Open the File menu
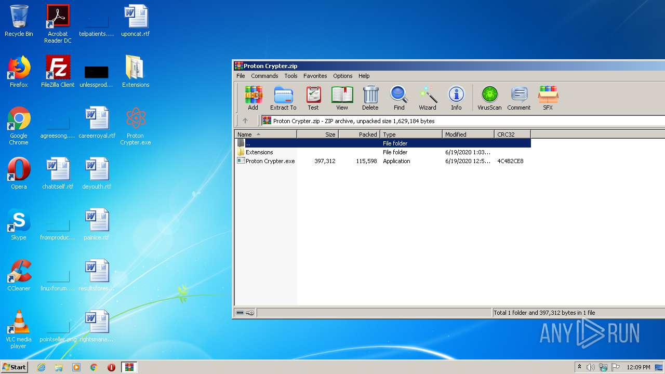The width and height of the screenshot is (665, 374). 241,76
